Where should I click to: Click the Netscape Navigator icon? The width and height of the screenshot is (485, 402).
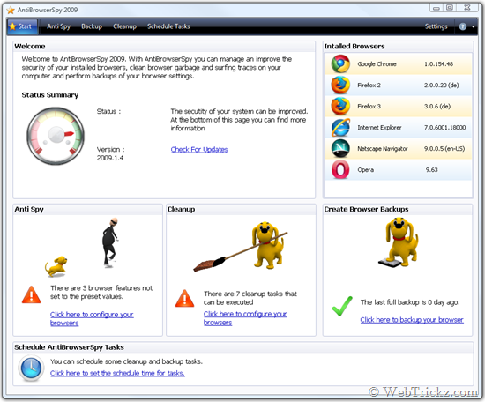coord(340,148)
